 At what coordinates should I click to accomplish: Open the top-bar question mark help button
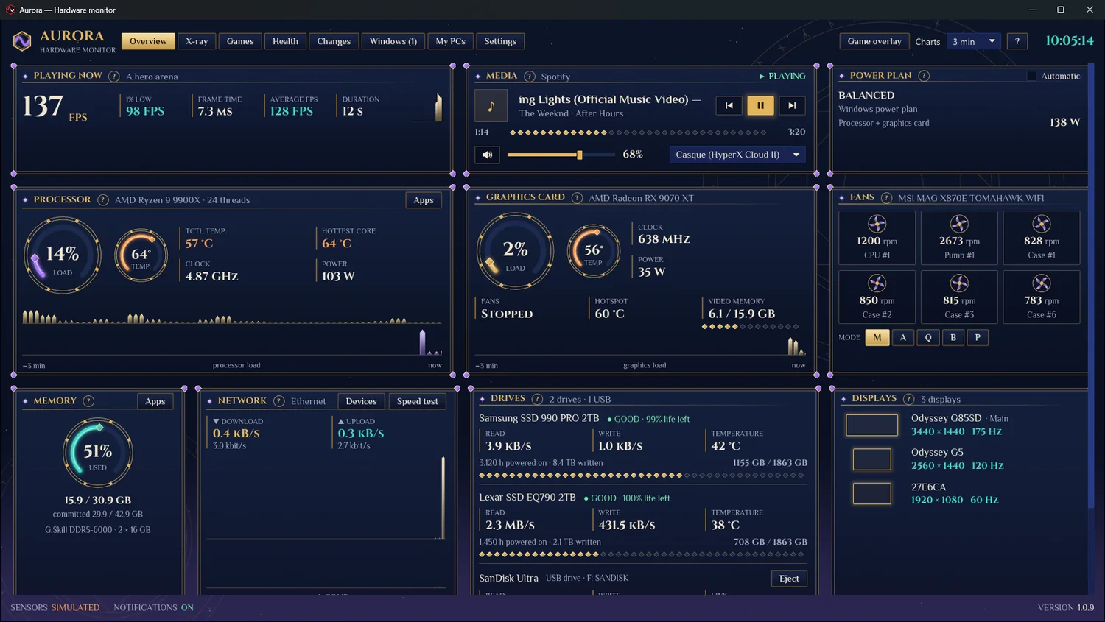tap(1017, 41)
